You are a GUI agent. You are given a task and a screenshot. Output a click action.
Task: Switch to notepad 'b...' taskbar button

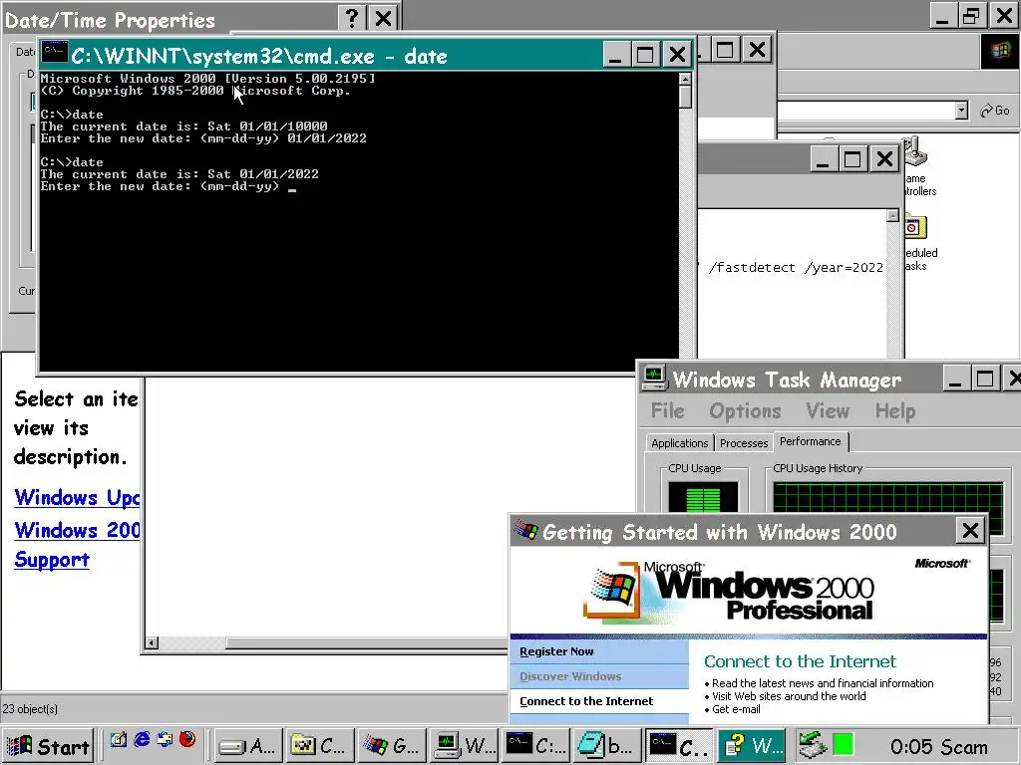pos(606,745)
